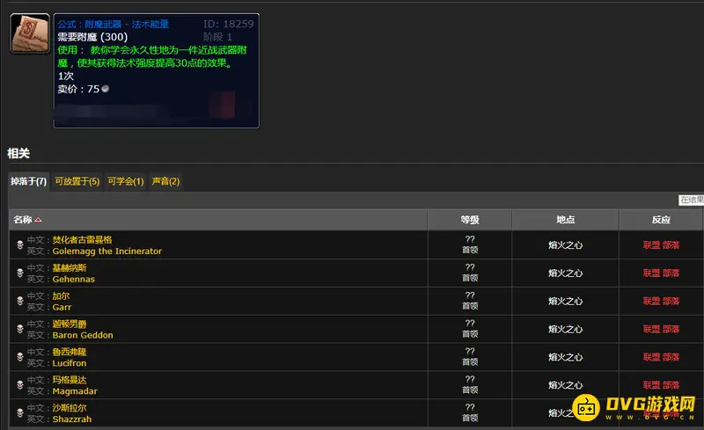
Task: Click the formula scroll item icon
Action: pyautogui.click(x=30, y=33)
